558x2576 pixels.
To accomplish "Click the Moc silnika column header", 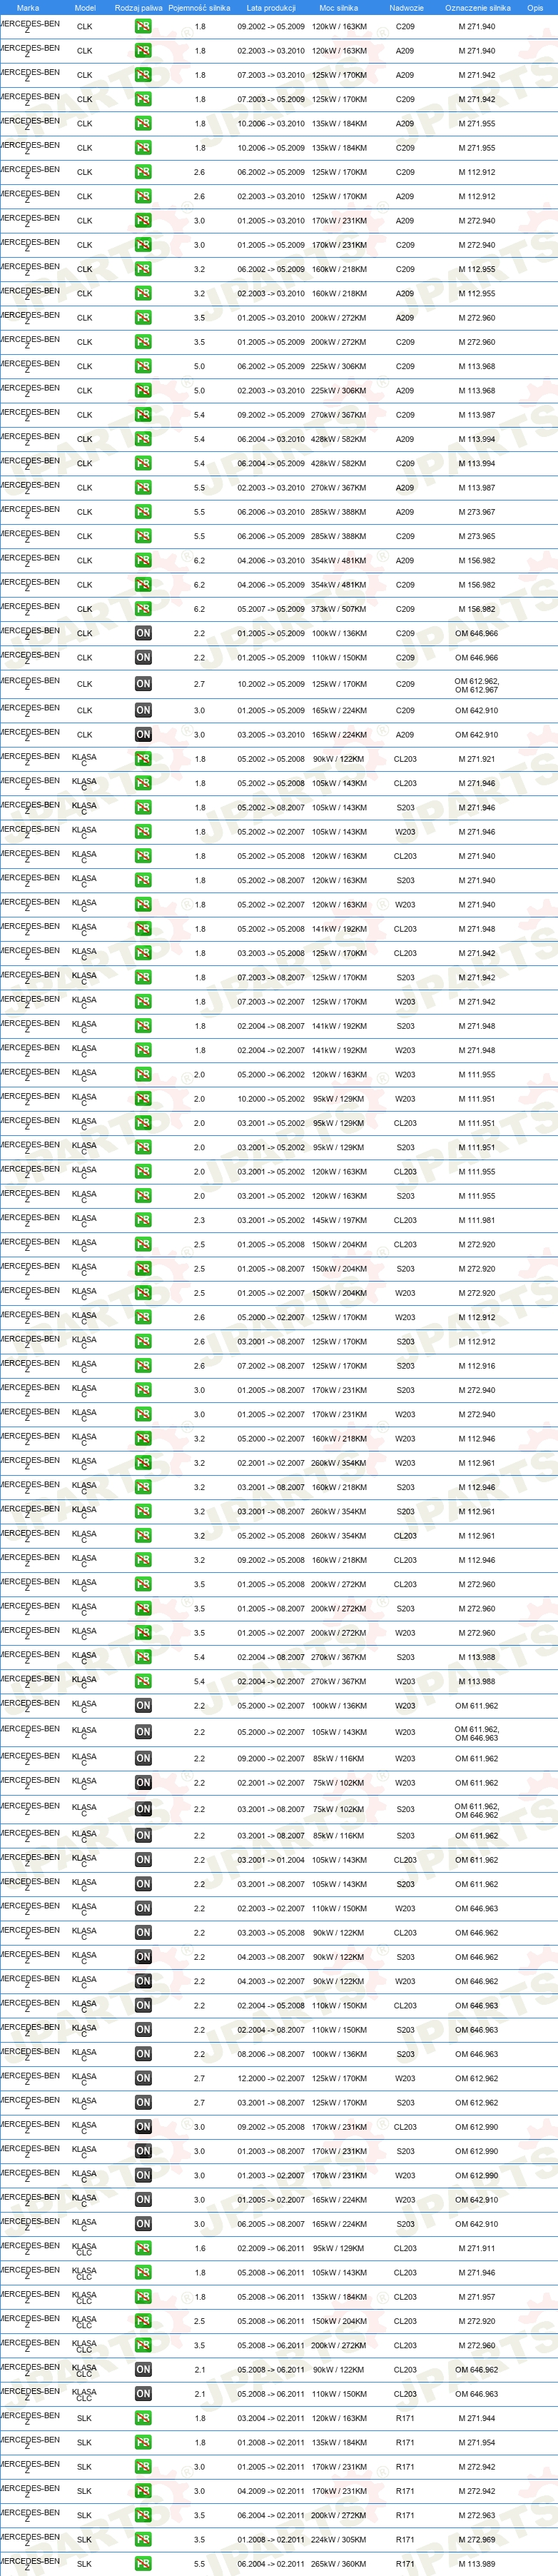I will tap(338, 7).
